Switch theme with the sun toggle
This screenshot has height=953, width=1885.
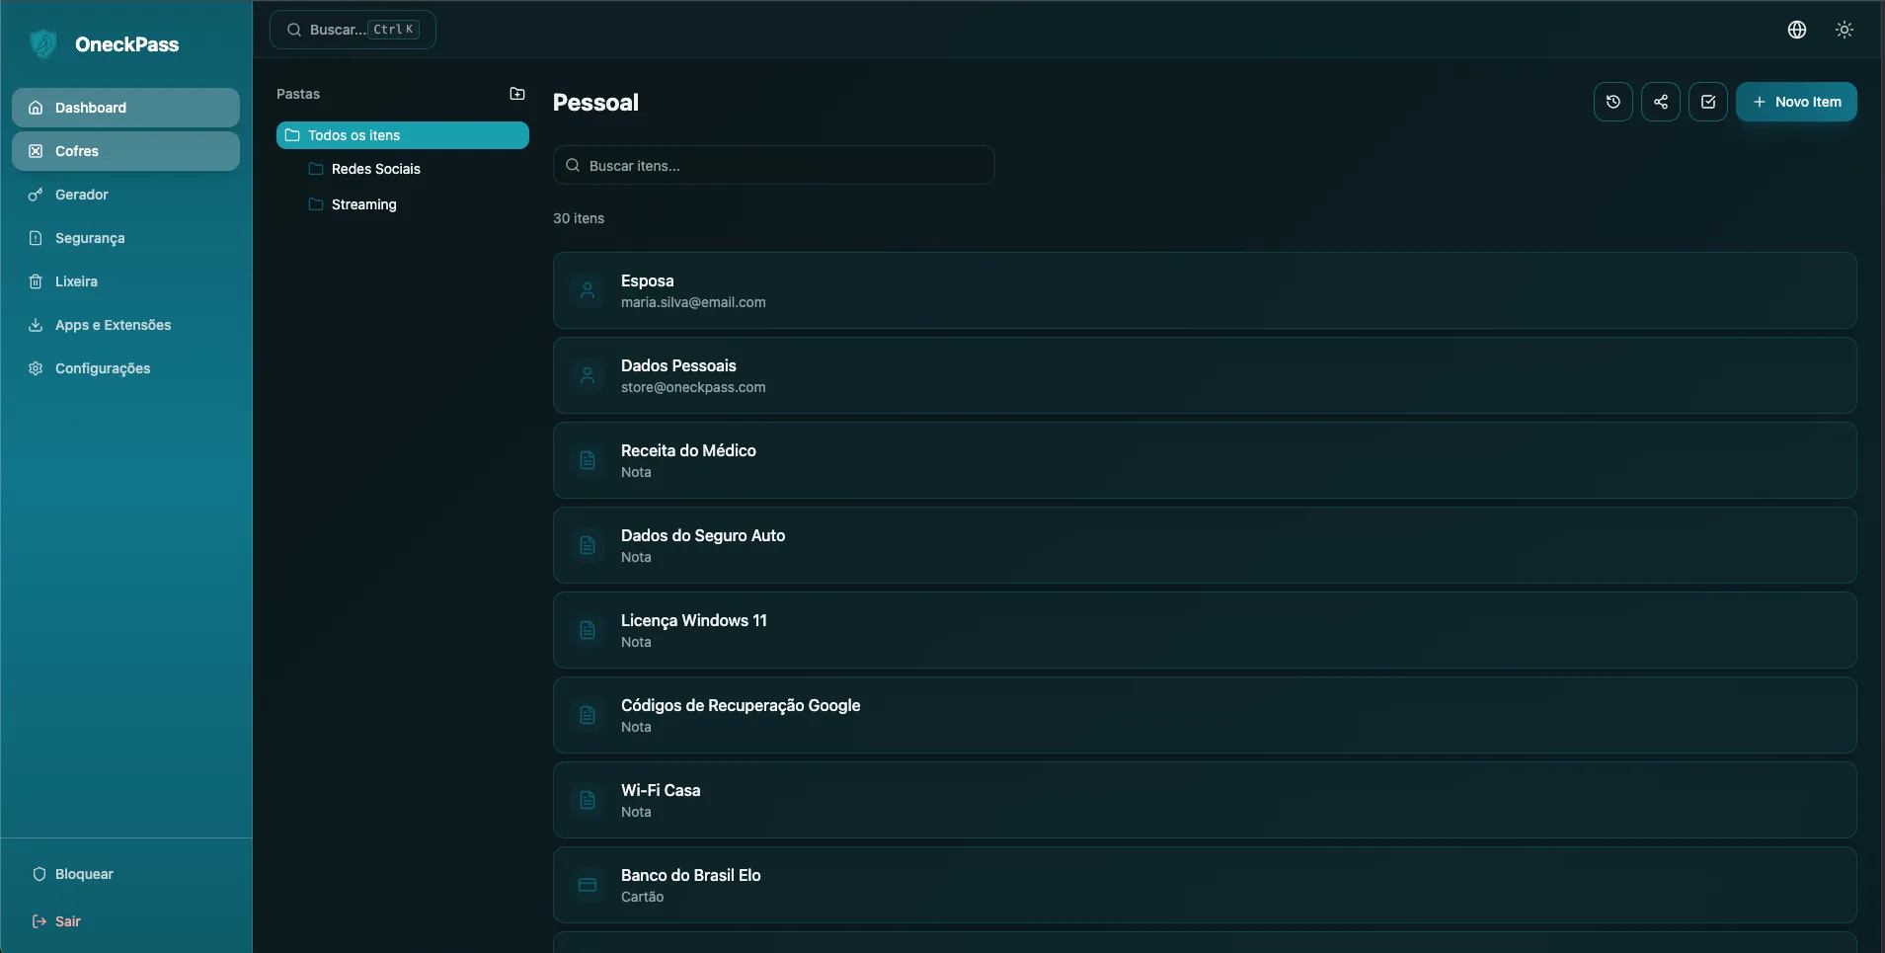tap(1844, 29)
